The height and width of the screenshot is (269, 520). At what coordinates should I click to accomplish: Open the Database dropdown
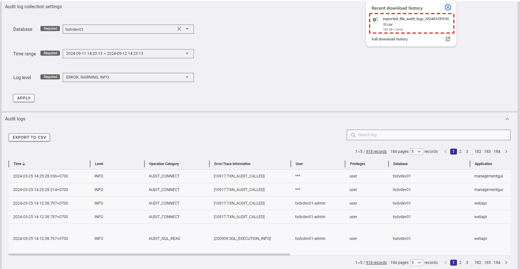point(187,29)
